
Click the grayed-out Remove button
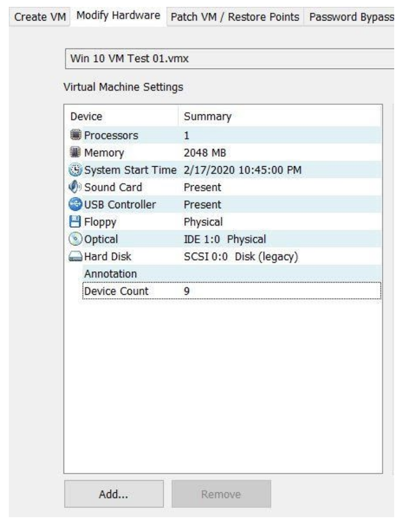(x=221, y=494)
